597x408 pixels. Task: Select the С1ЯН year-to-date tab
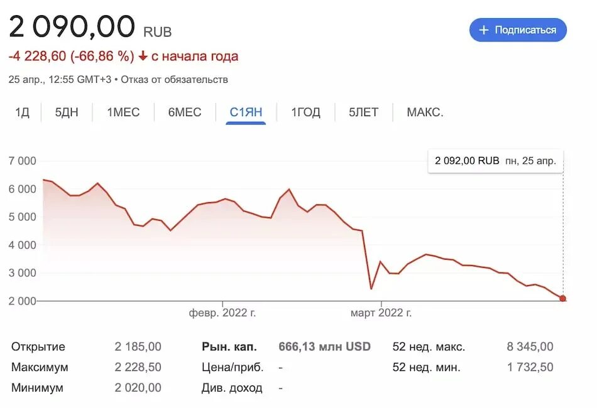(x=246, y=112)
